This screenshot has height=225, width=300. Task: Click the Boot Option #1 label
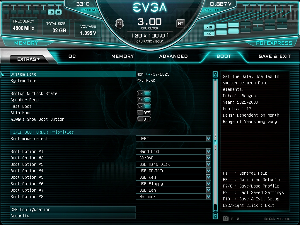[27, 151]
